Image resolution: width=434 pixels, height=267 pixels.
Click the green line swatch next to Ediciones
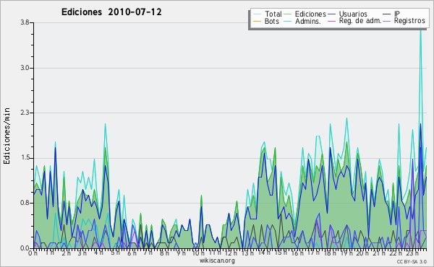tap(288, 14)
